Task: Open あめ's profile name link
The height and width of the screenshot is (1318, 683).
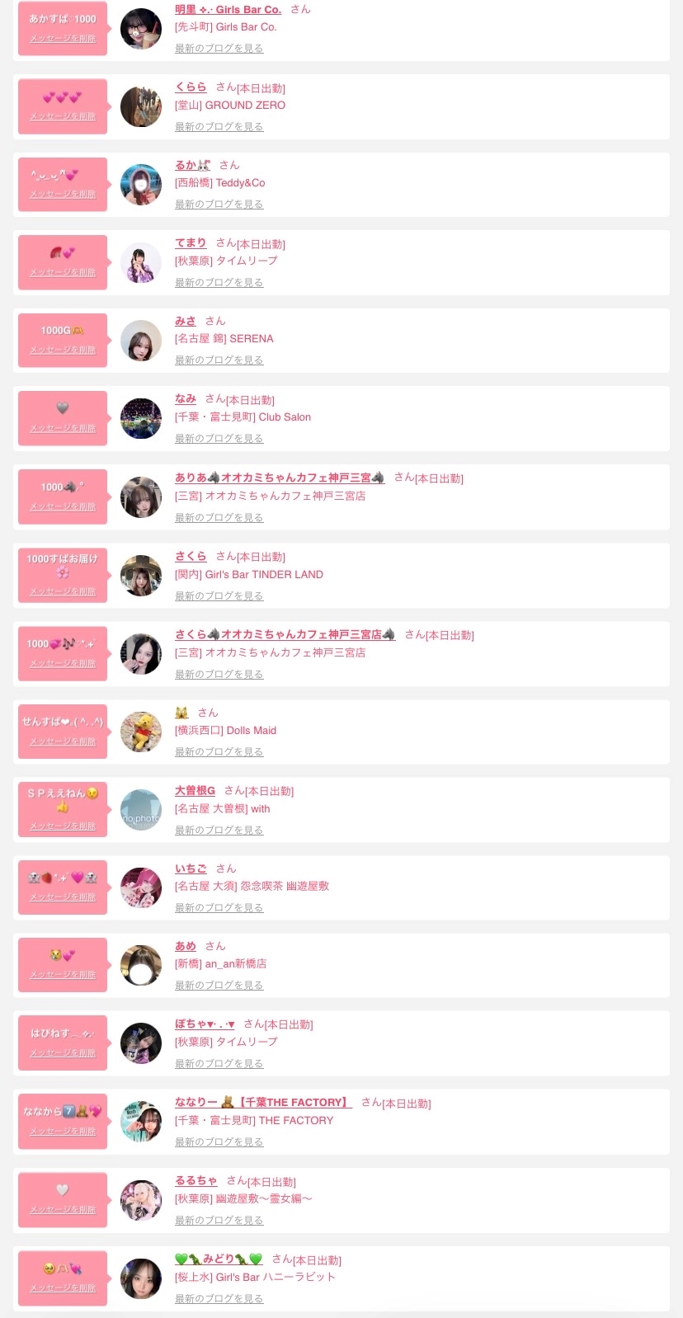Action: pyautogui.click(x=186, y=946)
